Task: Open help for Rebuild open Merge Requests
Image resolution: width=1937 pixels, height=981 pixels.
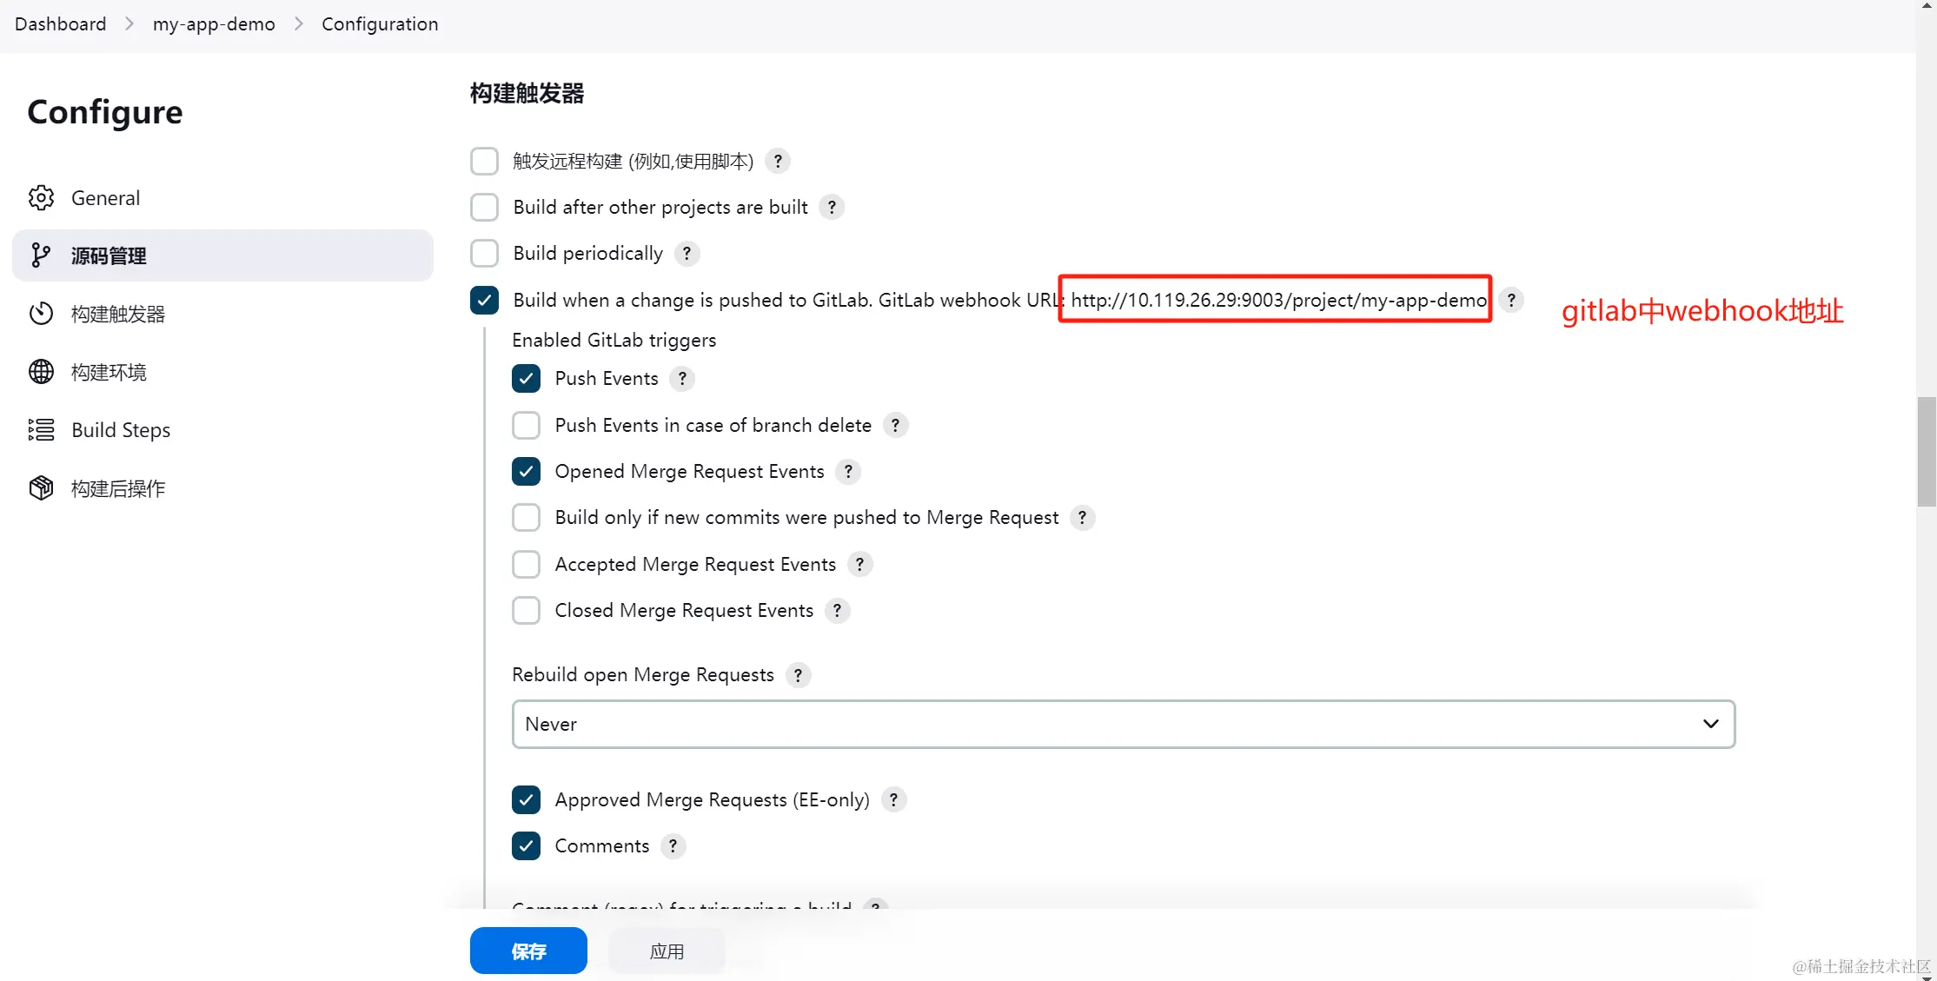Action: coord(798,674)
